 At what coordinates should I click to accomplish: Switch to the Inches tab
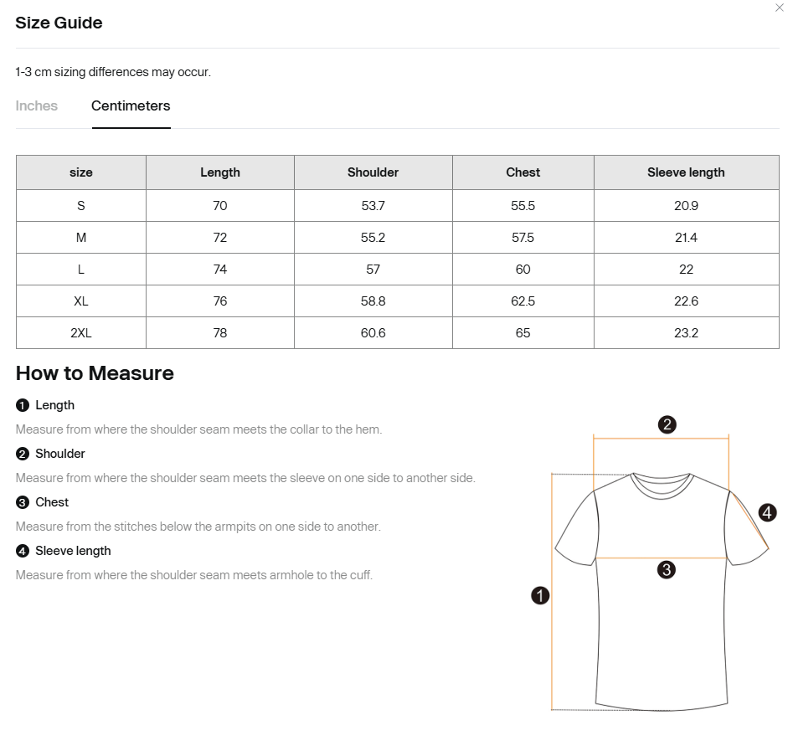pos(36,105)
